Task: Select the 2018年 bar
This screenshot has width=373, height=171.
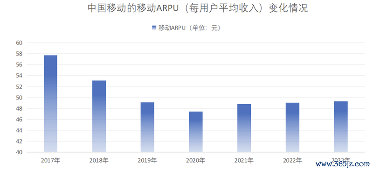Action: point(99,116)
